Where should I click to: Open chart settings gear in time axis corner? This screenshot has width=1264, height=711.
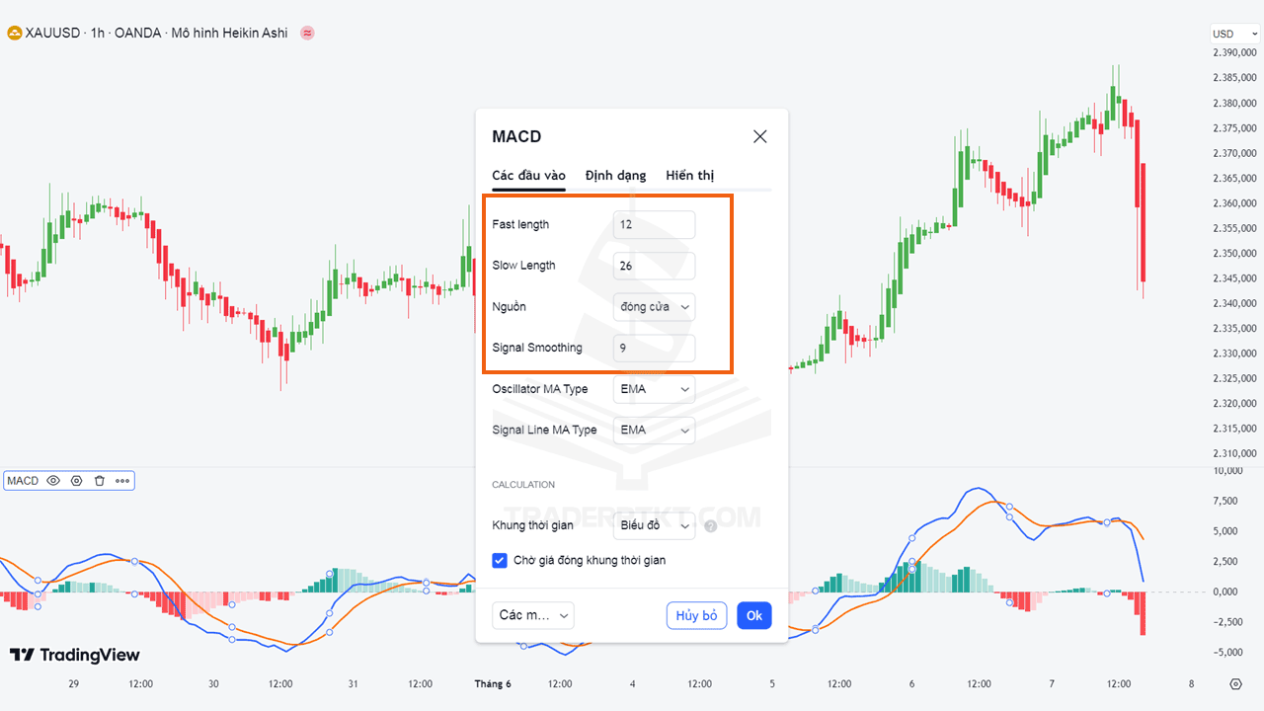coord(1235,683)
